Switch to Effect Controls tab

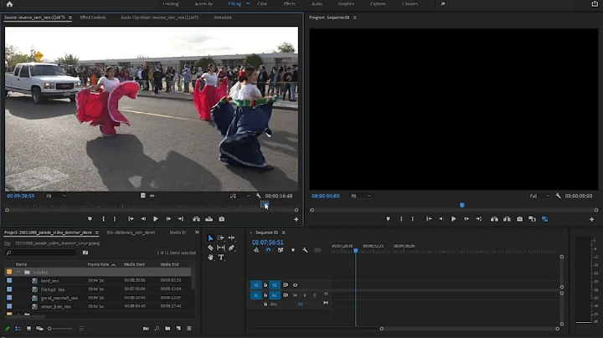[x=93, y=18]
